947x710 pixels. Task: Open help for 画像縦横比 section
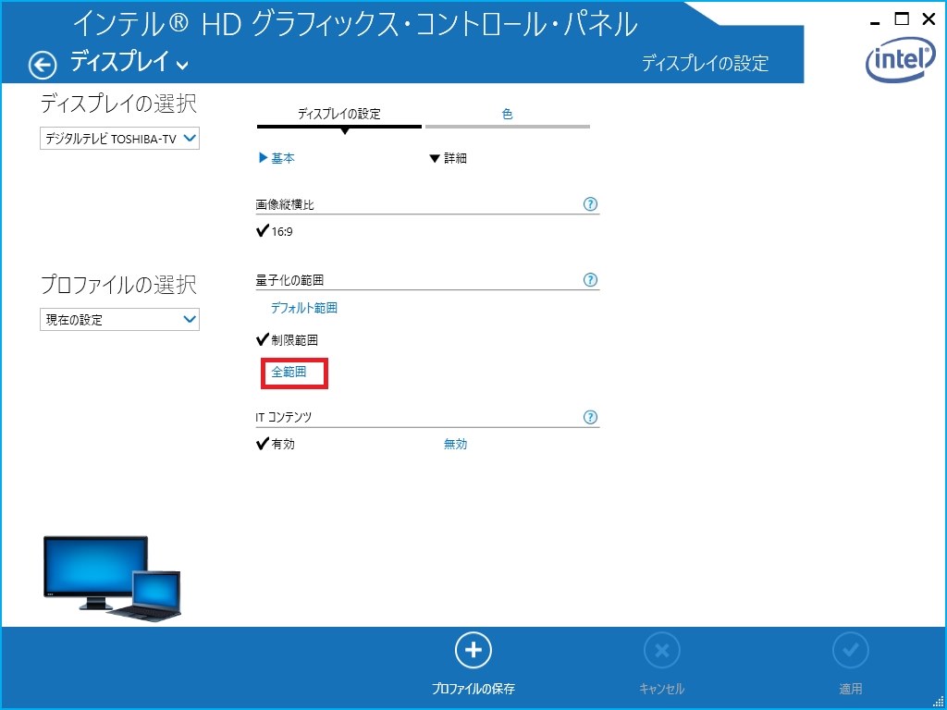coord(590,204)
